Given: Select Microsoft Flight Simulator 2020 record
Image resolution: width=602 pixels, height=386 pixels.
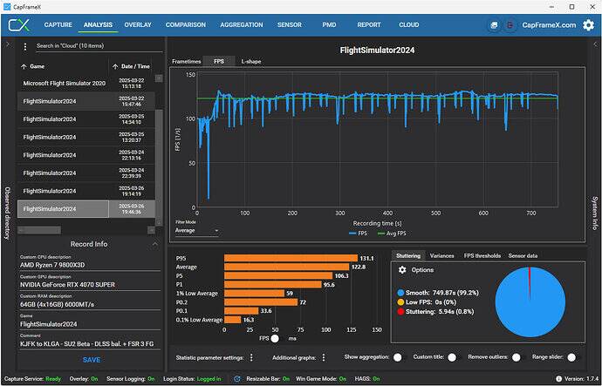Looking at the screenshot, I should pyautogui.click(x=86, y=83).
